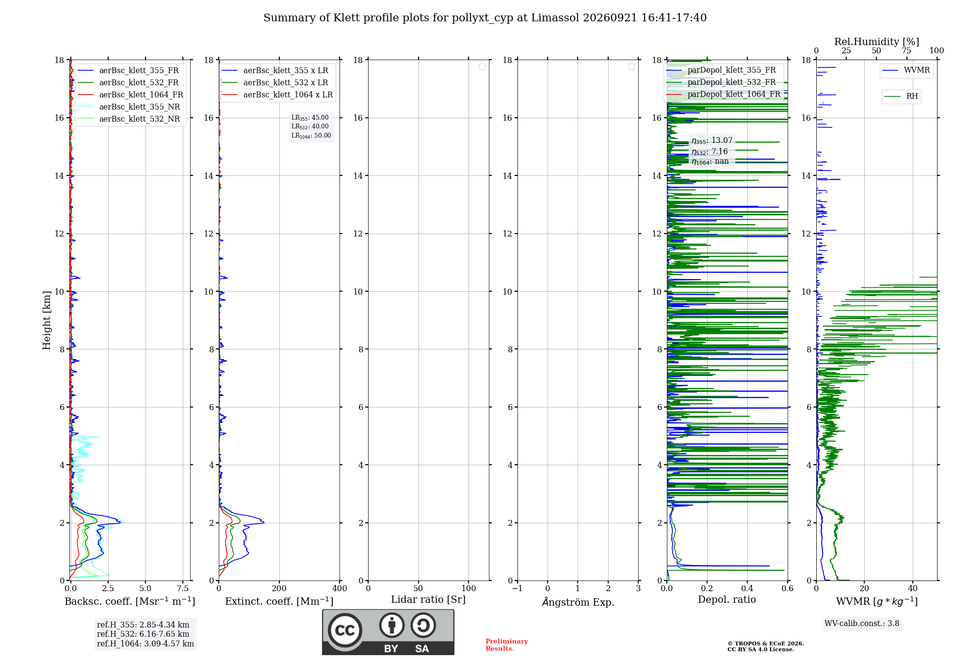Viewport: 970px width, 659px height.
Task: Click the LR355: 45.00 annotation
Action: click(x=310, y=118)
